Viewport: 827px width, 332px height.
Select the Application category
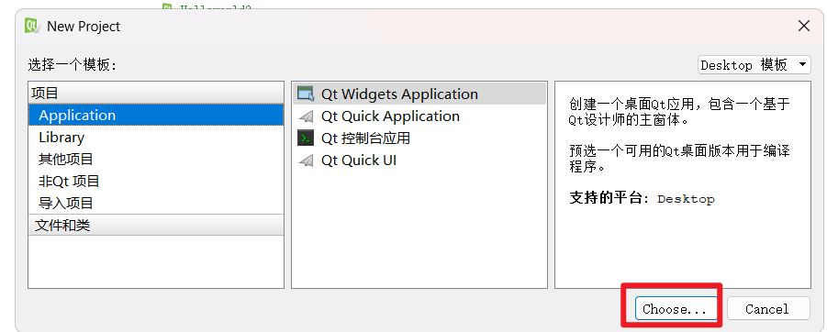tap(156, 115)
